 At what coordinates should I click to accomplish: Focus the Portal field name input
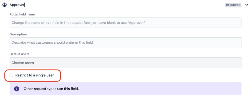coord(126,22)
